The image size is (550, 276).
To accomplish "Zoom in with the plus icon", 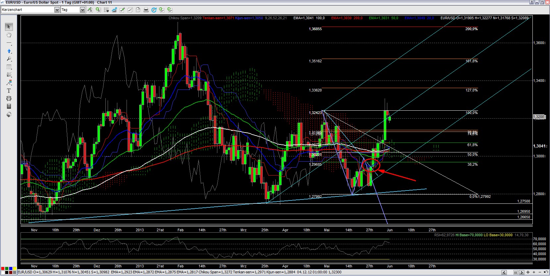I will (533, 272).
